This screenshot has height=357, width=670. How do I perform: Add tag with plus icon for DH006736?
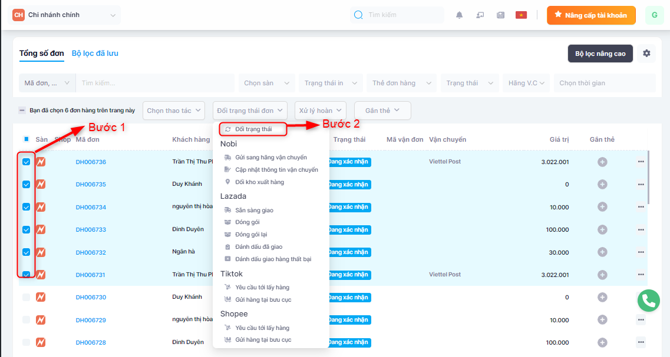(x=602, y=162)
